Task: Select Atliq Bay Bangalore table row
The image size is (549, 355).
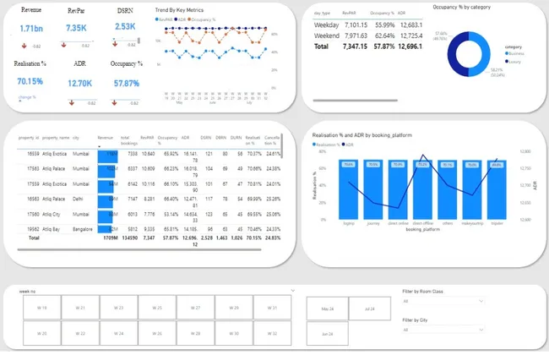Action: pos(149,229)
